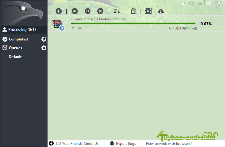The height and width of the screenshot is (147, 225).
Task: Click the Add new download plus icon
Action: tap(59, 11)
